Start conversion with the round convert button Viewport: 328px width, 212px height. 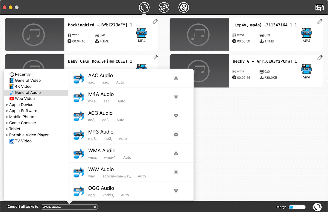317,207
